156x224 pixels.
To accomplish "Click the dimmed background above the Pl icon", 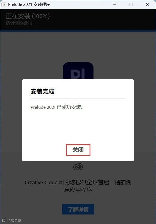I will [78, 47].
